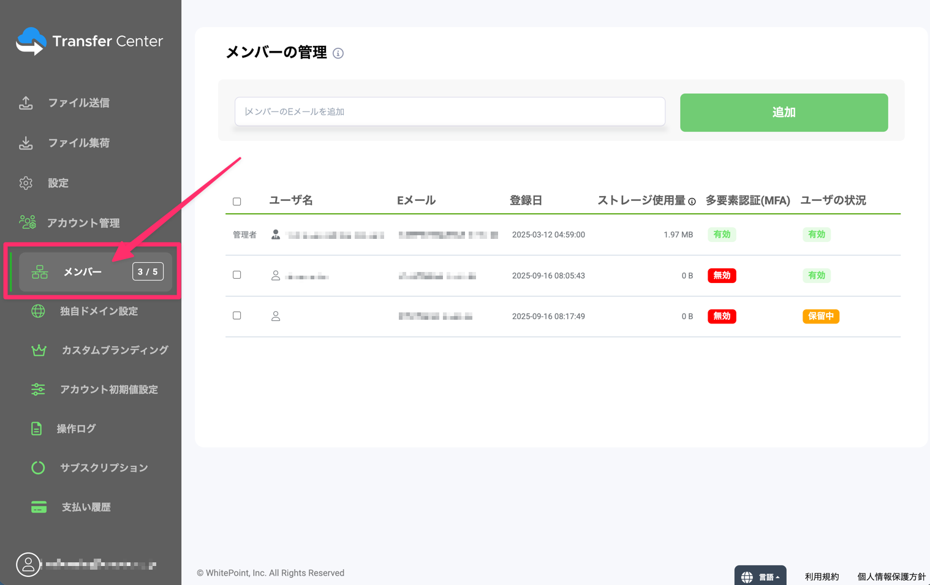
Task: Expand the user profile menu at sidebar bottom
Action: pos(28,564)
